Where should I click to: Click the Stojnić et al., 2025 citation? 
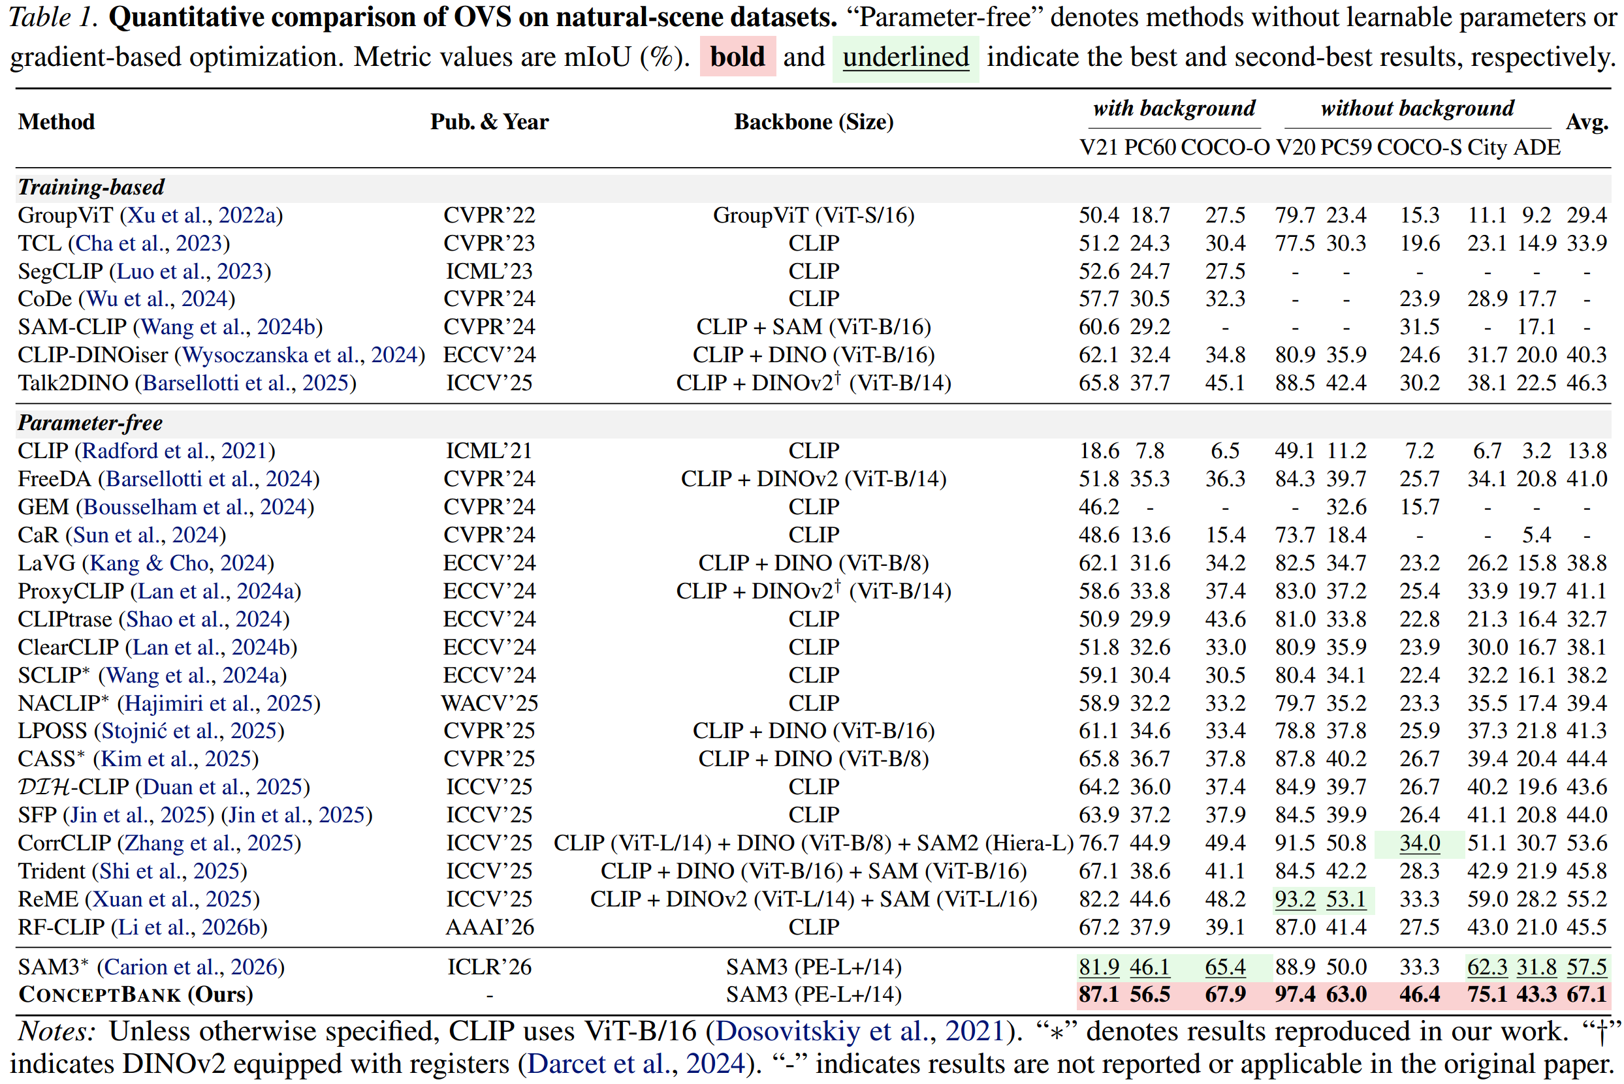coord(190,731)
